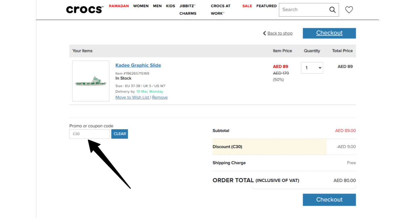Click the Total Price column header
Image resolution: width=415 pixels, height=218 pixels.
point(342,51)
